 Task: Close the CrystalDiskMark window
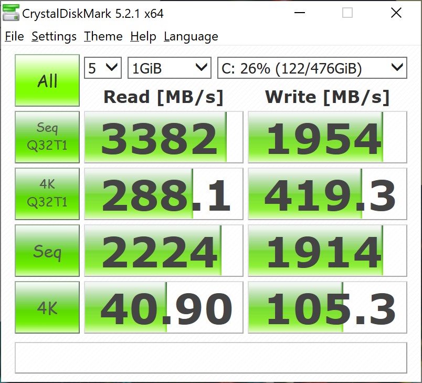click(396, 13)
